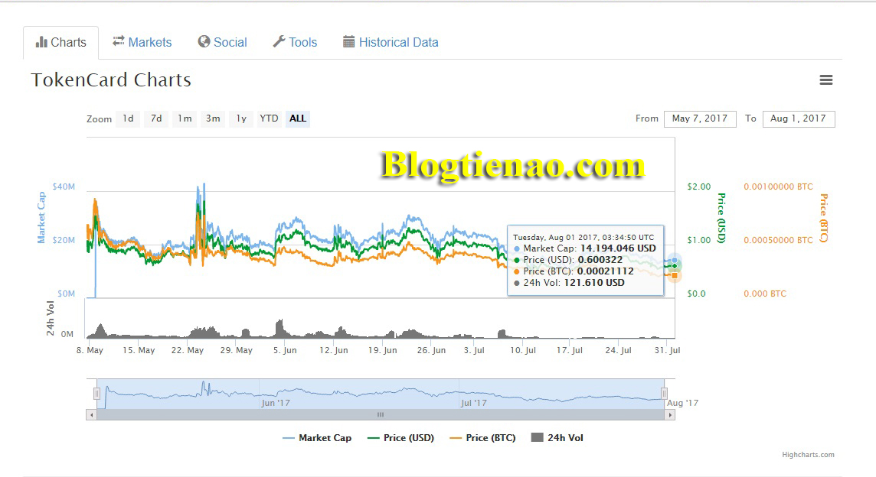Viewport: 876px width, 477px height.
Task: Select the Charts tab
Action: [61, 42]
